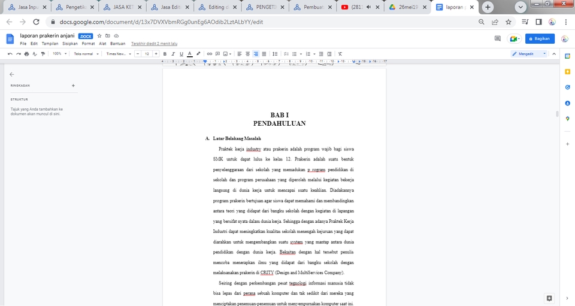Open Contacts in the side panel
575x306 pixels.
[567, 104]
